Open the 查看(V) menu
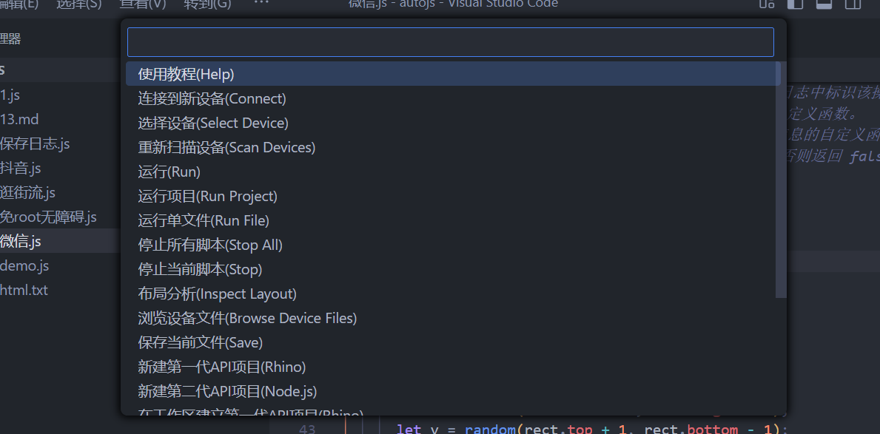 coord(143,4)
